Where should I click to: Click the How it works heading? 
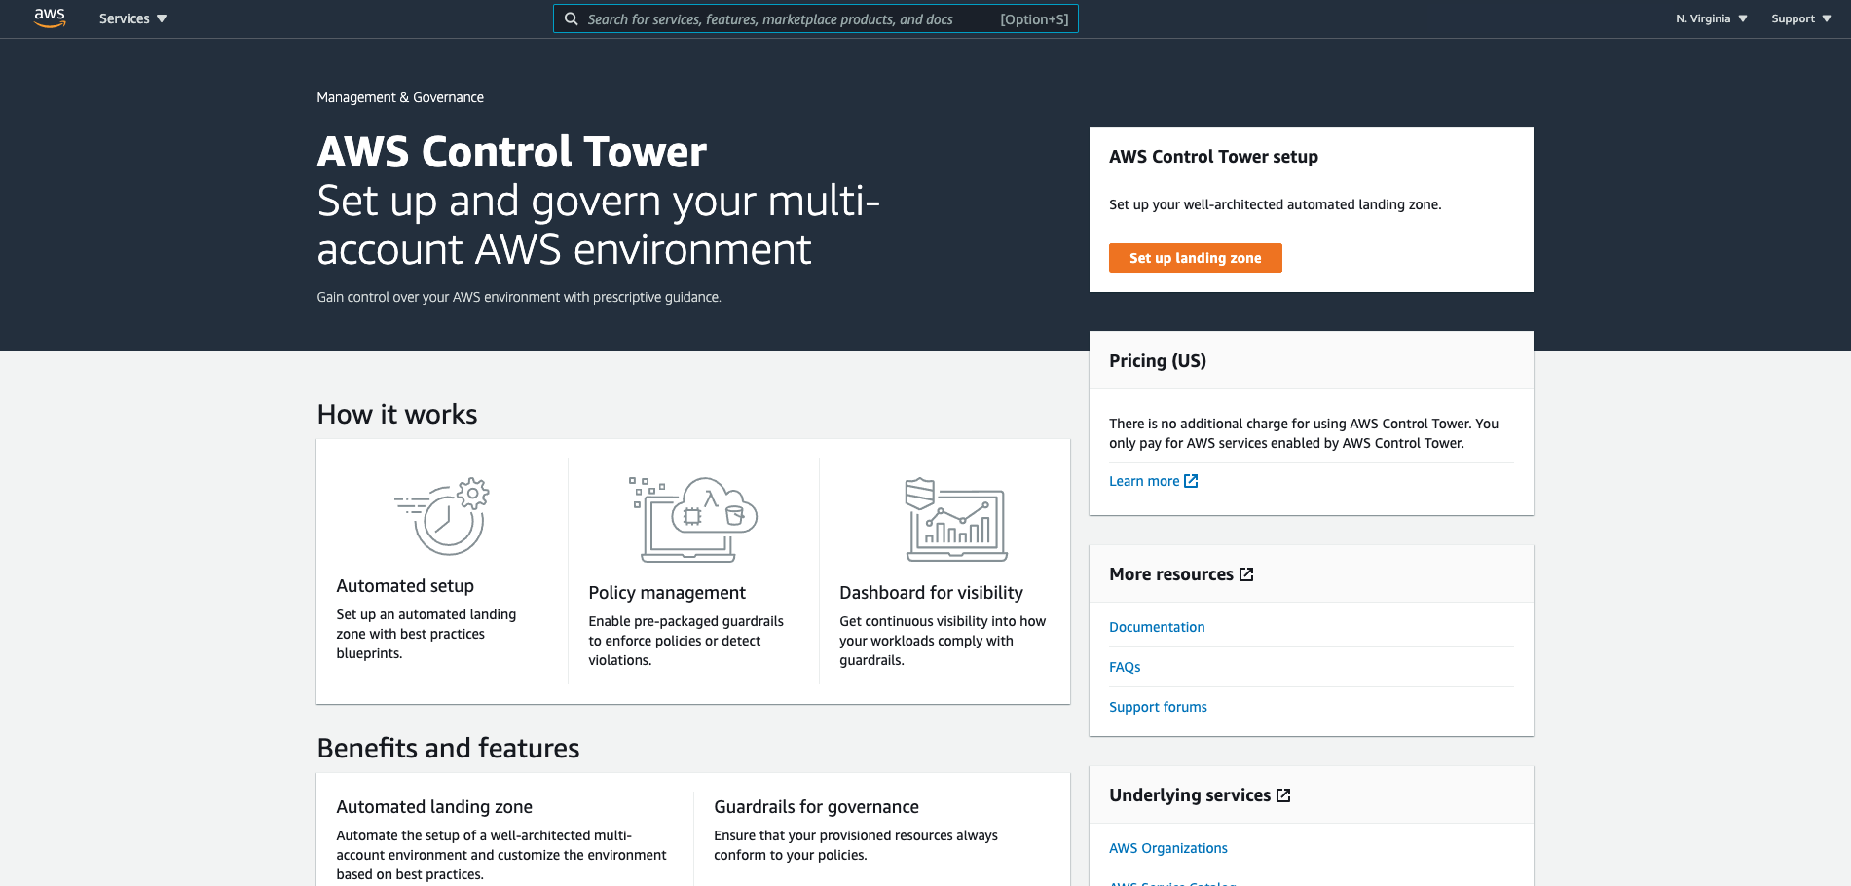tap(397, 415)
